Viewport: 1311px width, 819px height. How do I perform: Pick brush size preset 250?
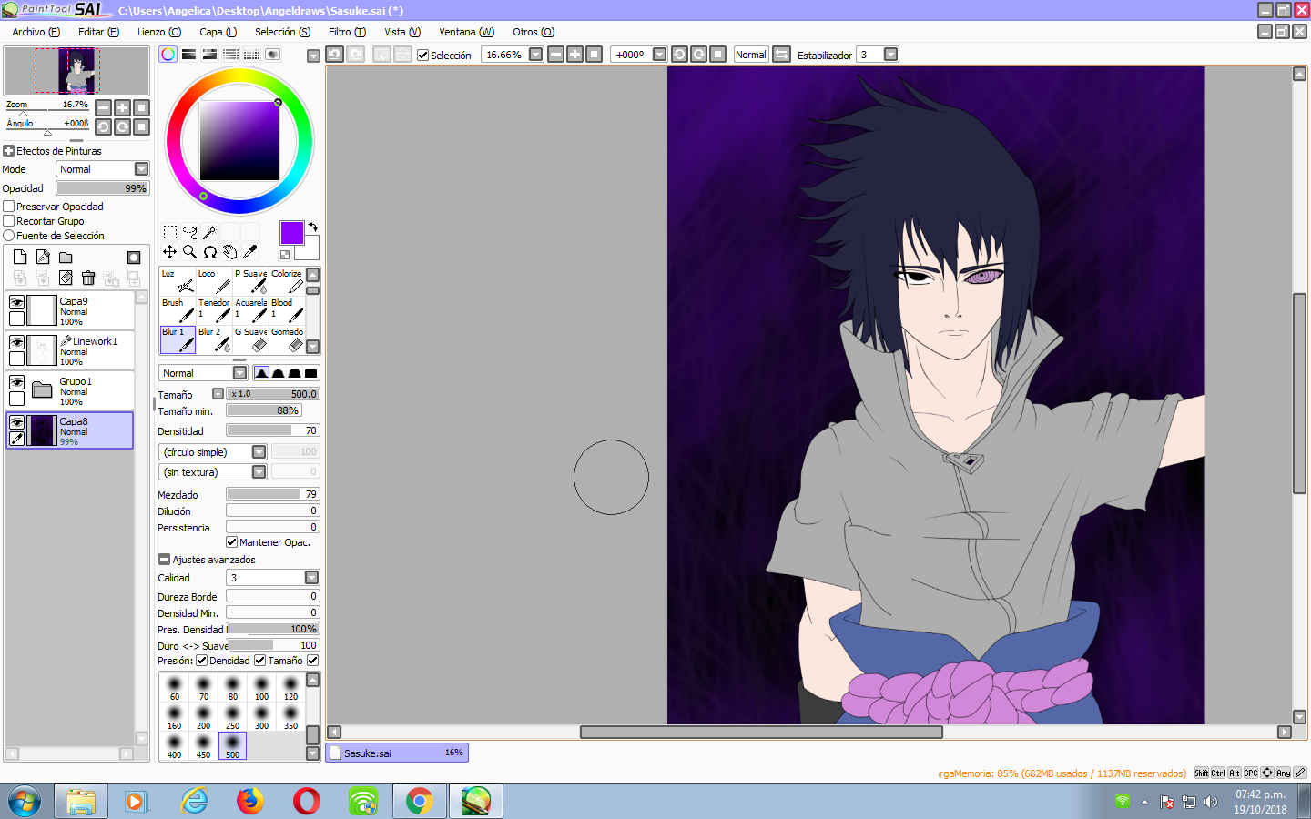pos(232,716)
